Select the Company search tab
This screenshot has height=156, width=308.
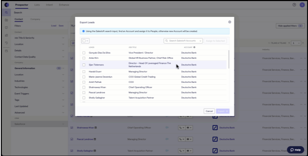[x=35, y=19]
